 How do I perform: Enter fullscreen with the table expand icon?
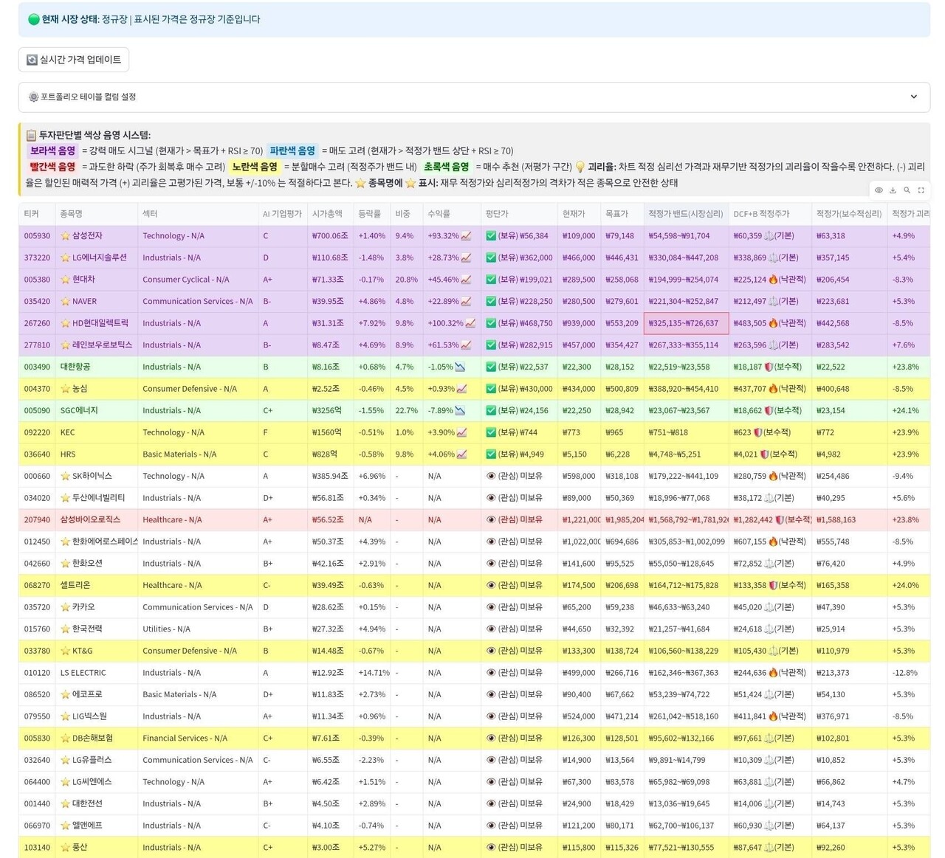921,190
